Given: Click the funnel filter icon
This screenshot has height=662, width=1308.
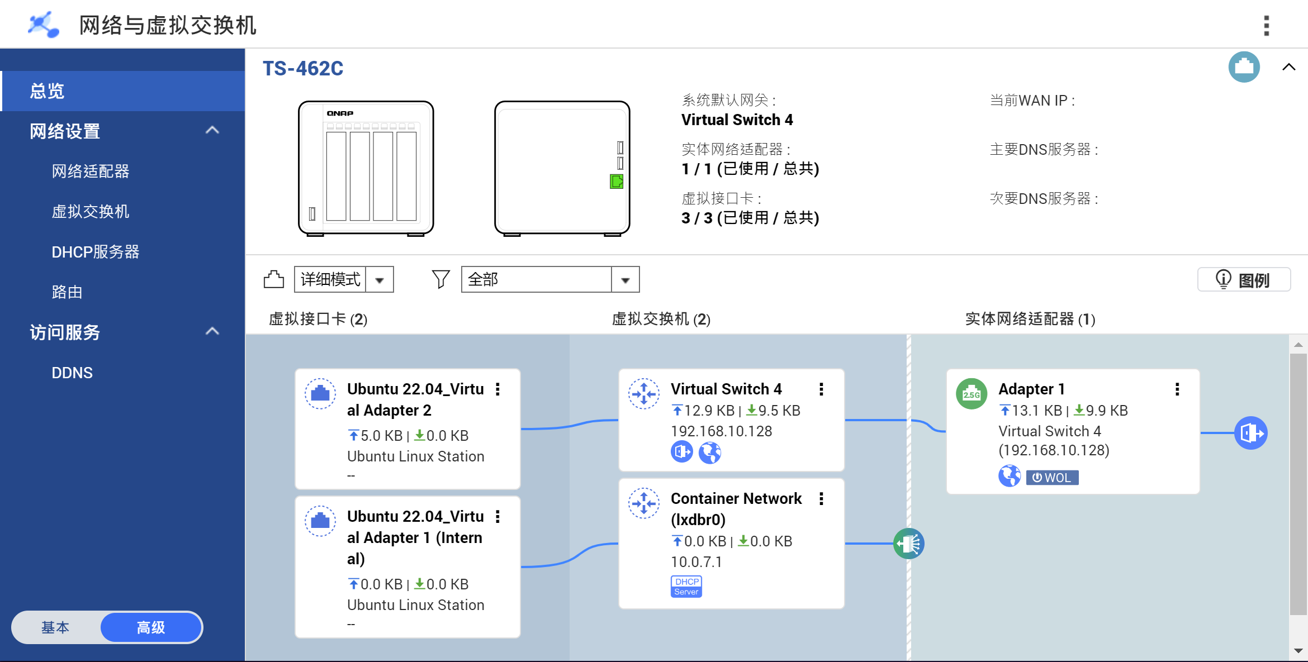Looking at the screenshot, I should tap(440, 279).
